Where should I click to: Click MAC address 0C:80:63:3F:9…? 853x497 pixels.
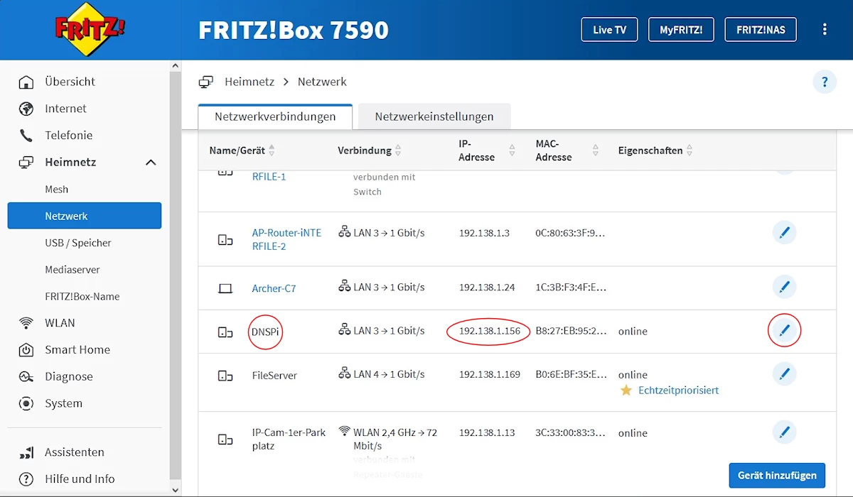pos(570,232)
